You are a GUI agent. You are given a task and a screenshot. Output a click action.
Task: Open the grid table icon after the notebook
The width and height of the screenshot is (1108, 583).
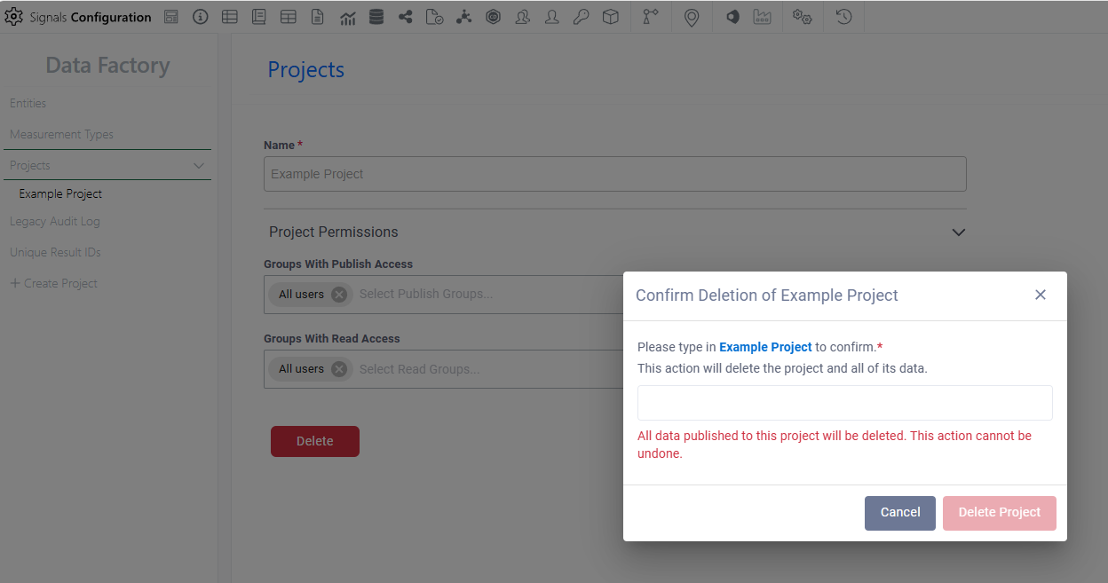click(289, 17)
